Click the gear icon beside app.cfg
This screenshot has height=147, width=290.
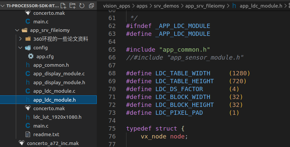(31, 56)
